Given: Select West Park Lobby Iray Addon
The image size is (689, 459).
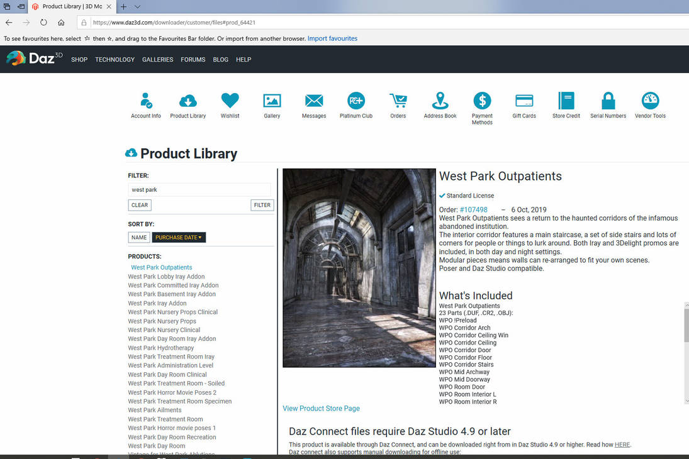Looking at the screenshot, I should click(166, 276).
